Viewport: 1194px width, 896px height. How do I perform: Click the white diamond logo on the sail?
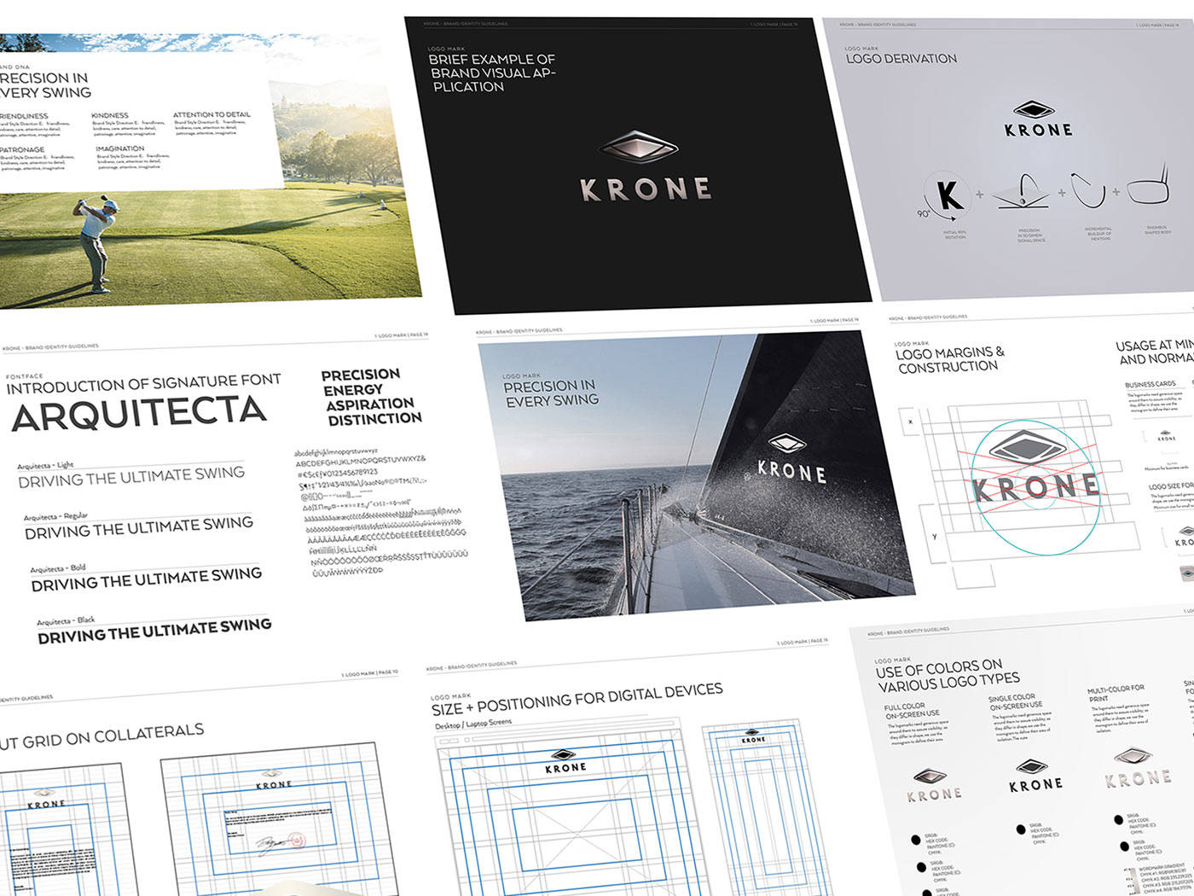(788, 444)
